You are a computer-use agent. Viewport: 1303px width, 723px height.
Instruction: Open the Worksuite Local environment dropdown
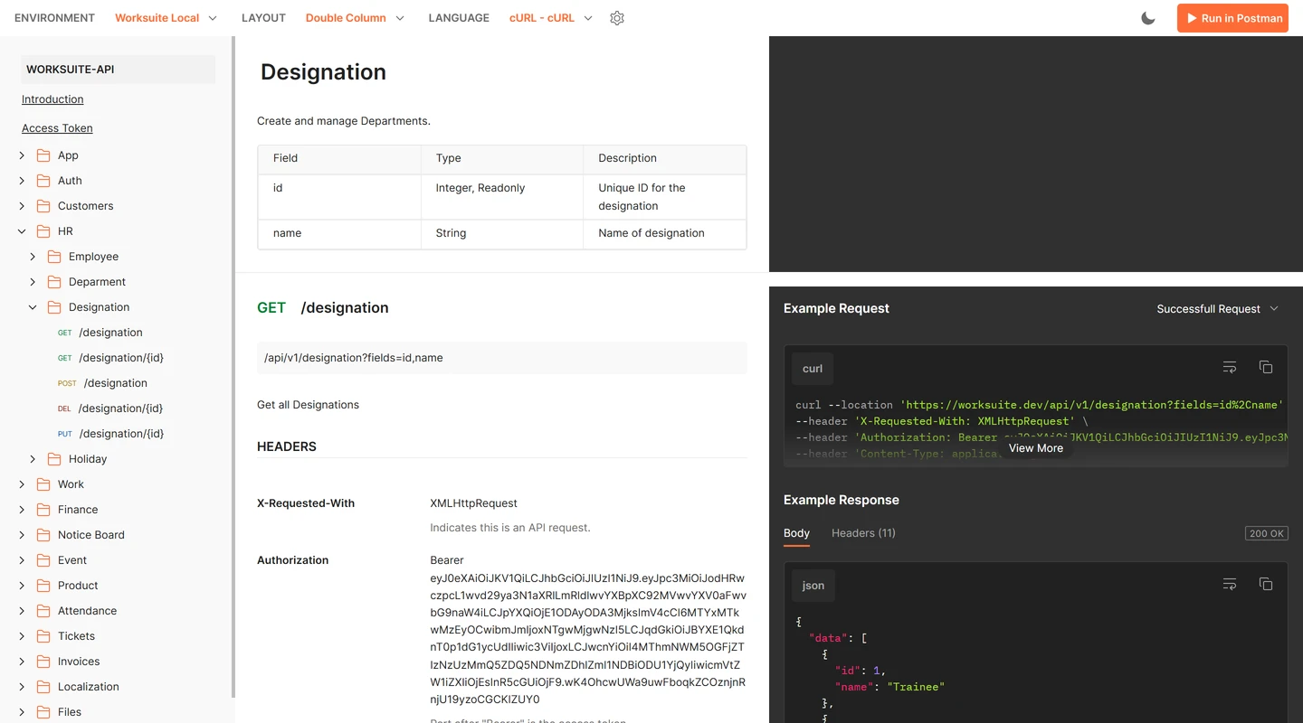[x=166, y=18]
